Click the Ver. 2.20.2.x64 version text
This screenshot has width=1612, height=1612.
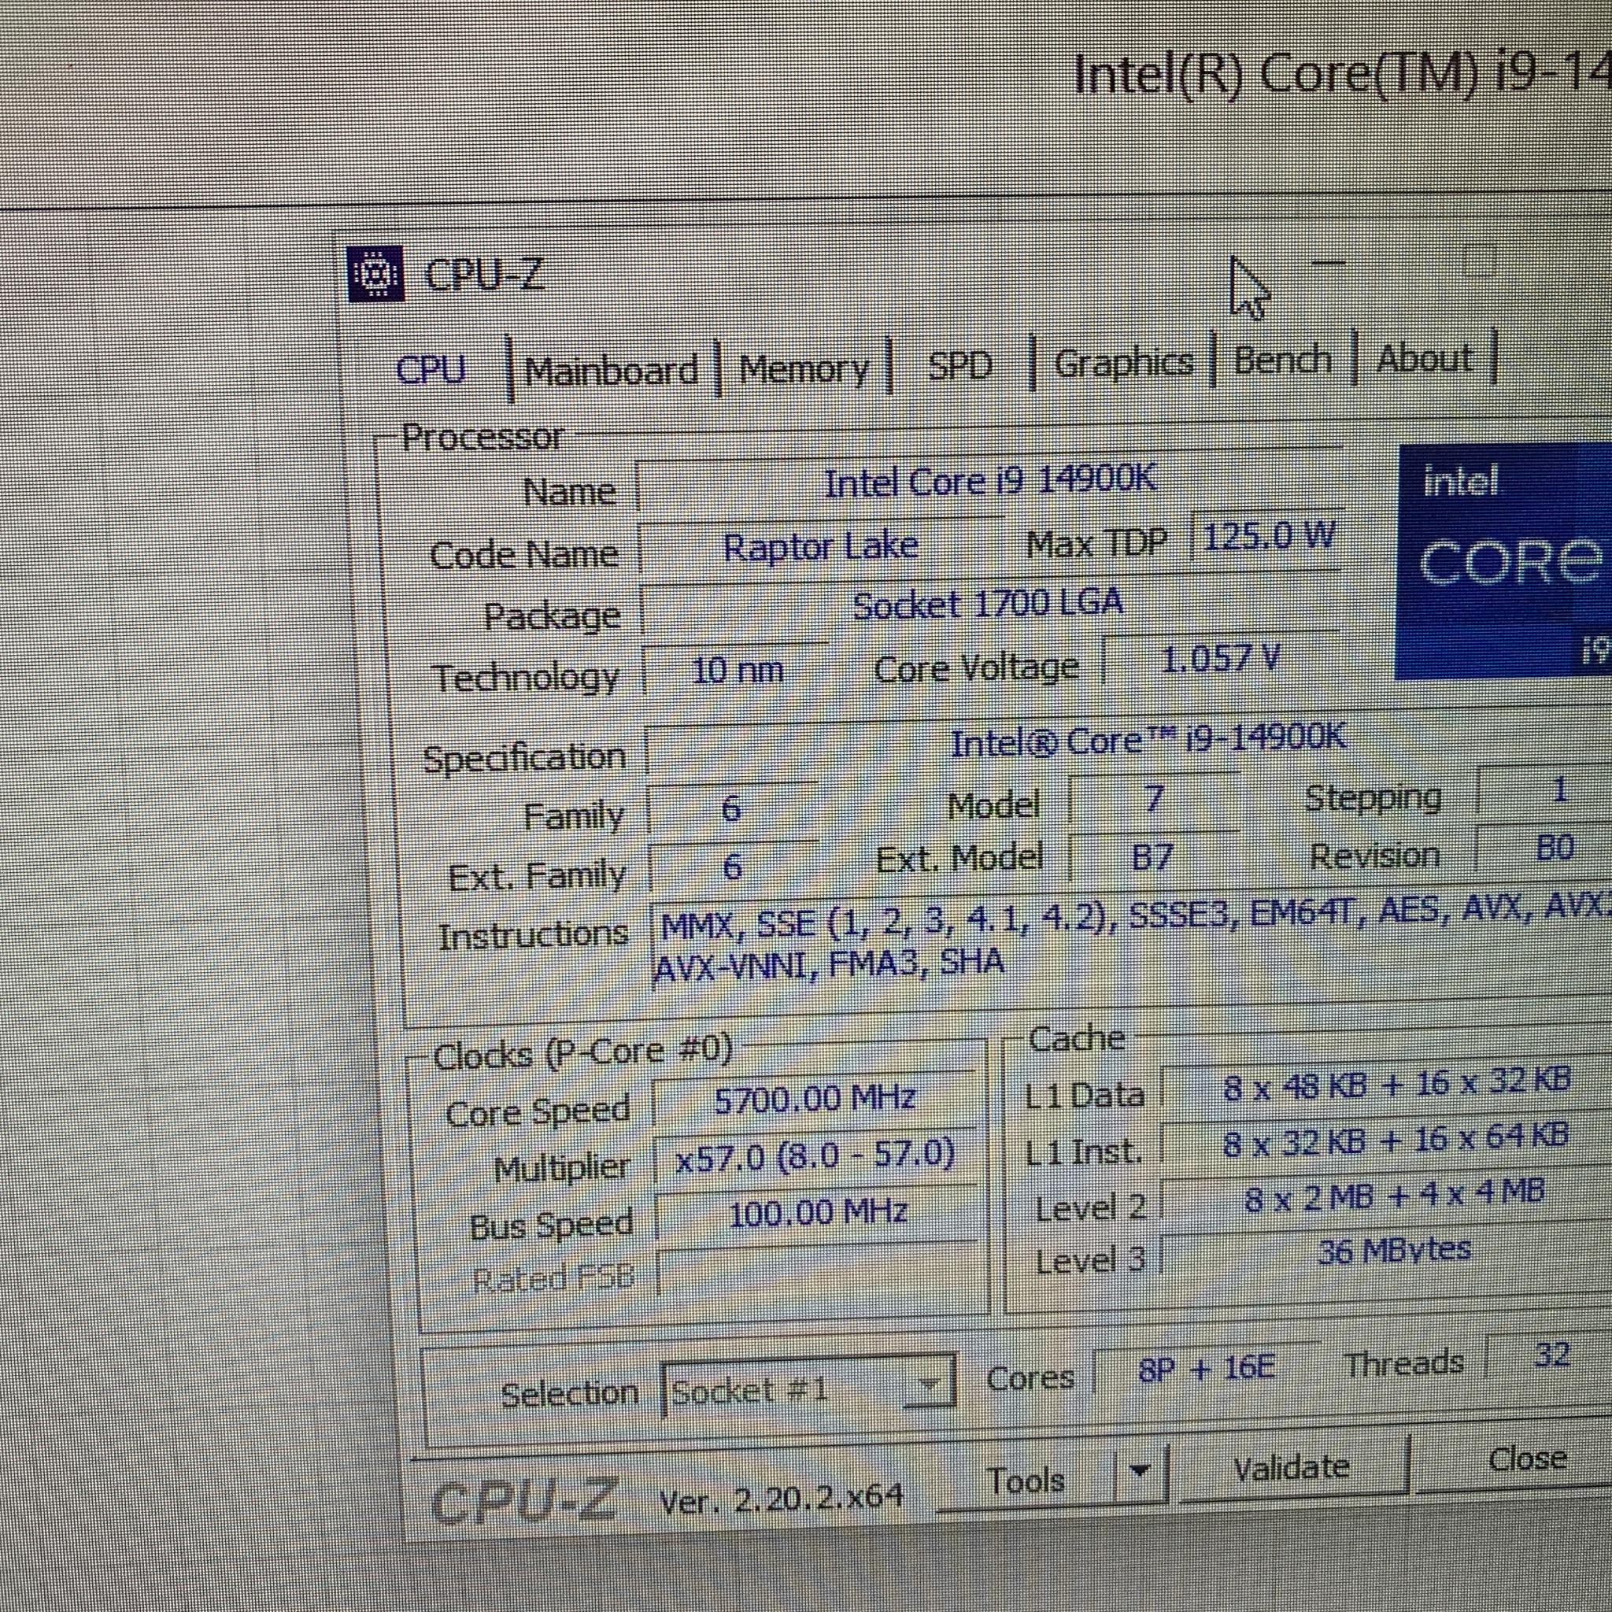click(x=781, y=1499)
